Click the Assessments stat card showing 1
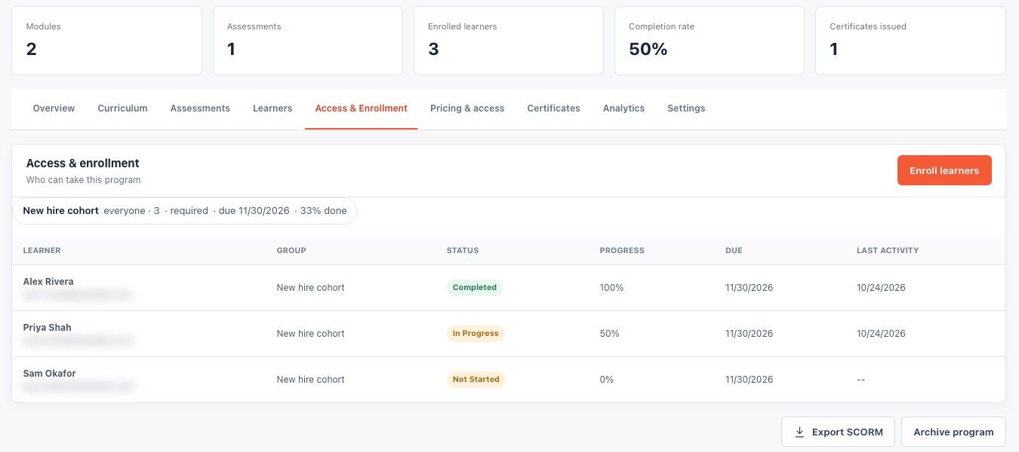Image resolution: width=1019 pixels, height=452 pixels. click(307, 41)
